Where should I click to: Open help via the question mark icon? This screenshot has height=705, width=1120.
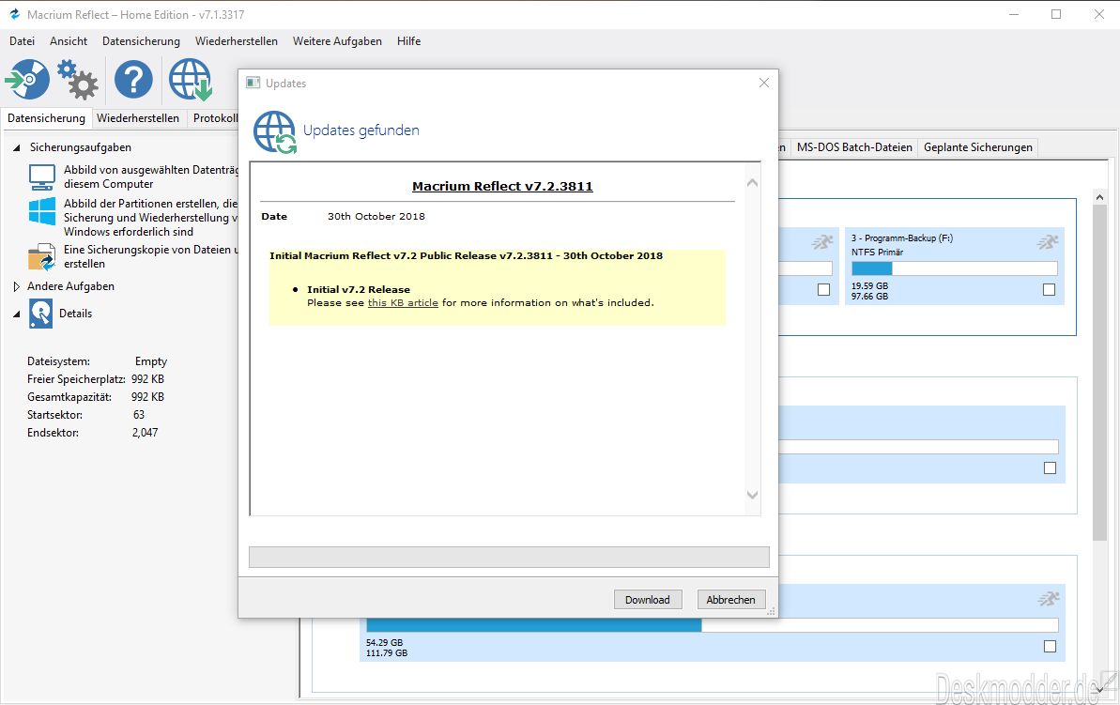click(133, 79)
